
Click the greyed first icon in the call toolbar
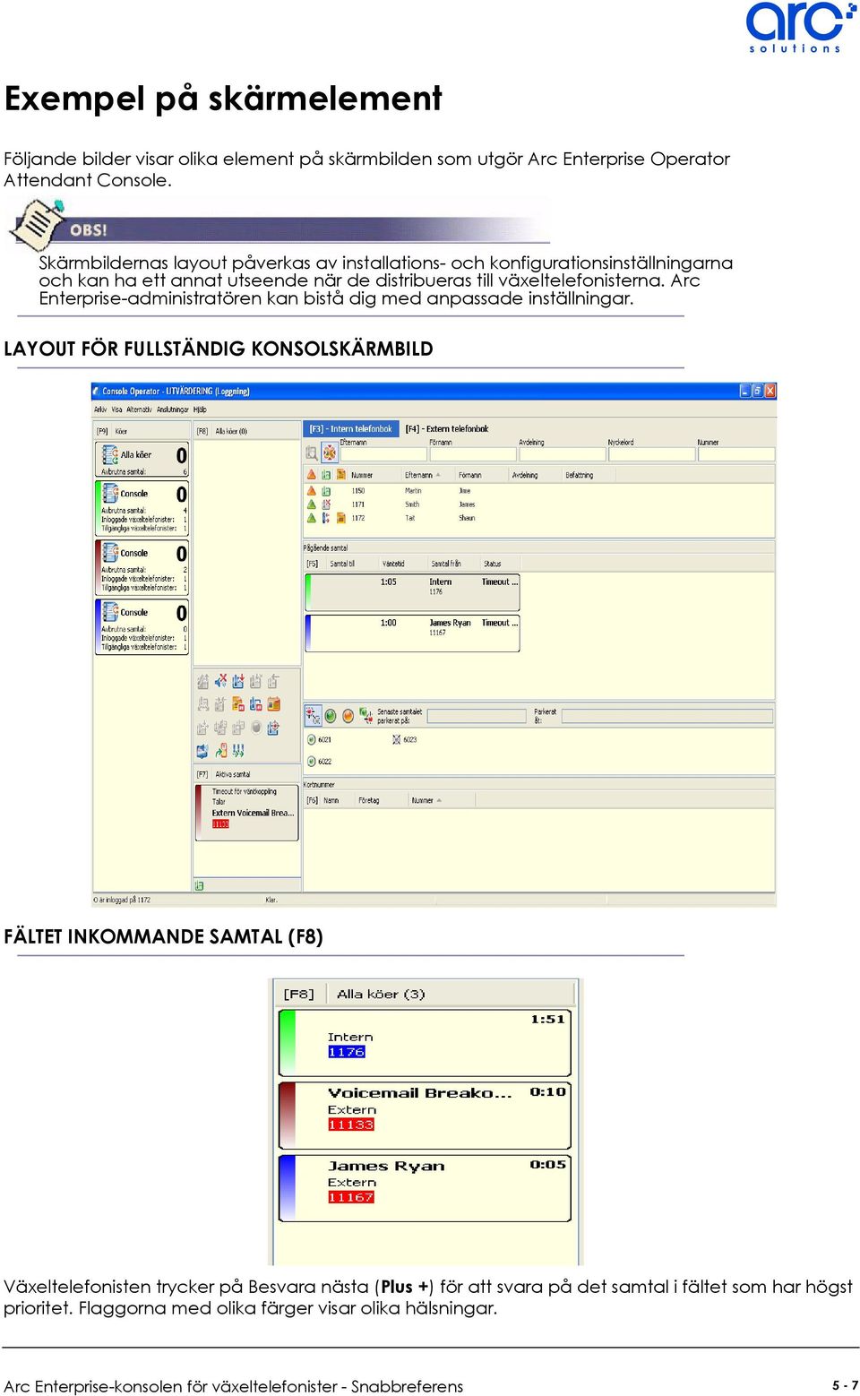(x=202, y=681)
